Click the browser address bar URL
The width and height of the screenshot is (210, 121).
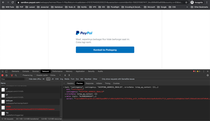(x=101, y=2)
